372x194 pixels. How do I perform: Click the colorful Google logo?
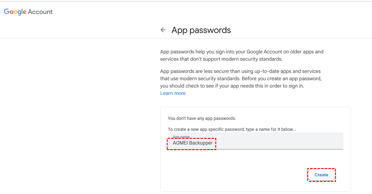(x=15, y=12)
